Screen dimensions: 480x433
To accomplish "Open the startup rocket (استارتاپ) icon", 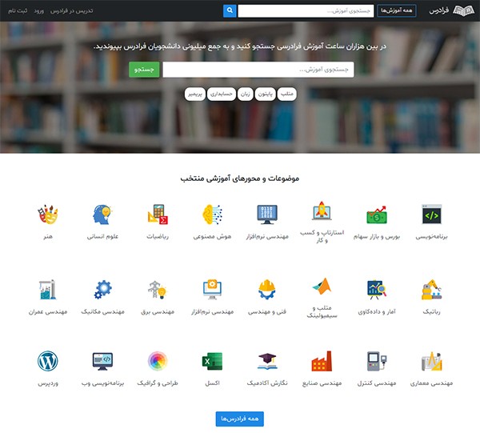I will (x=322, y=210).
